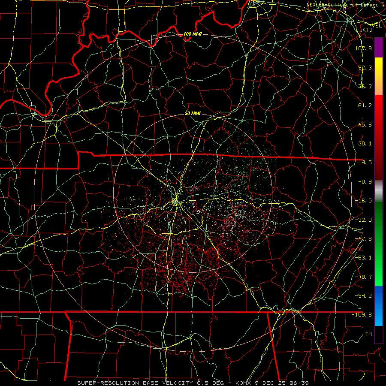Click the gray near-zero segment of the color bar
Image resolution: width=386 pixels, height=386 pixels.
point(379,191)
